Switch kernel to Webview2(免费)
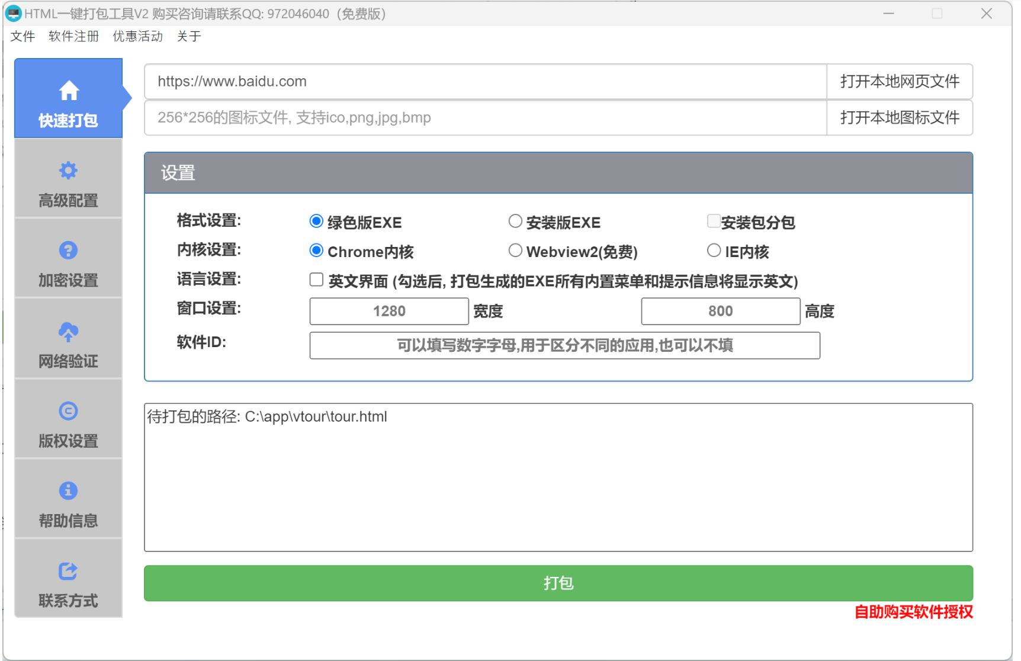The height and width of the screenshot is (661, 1021). (x=515, y=250)
